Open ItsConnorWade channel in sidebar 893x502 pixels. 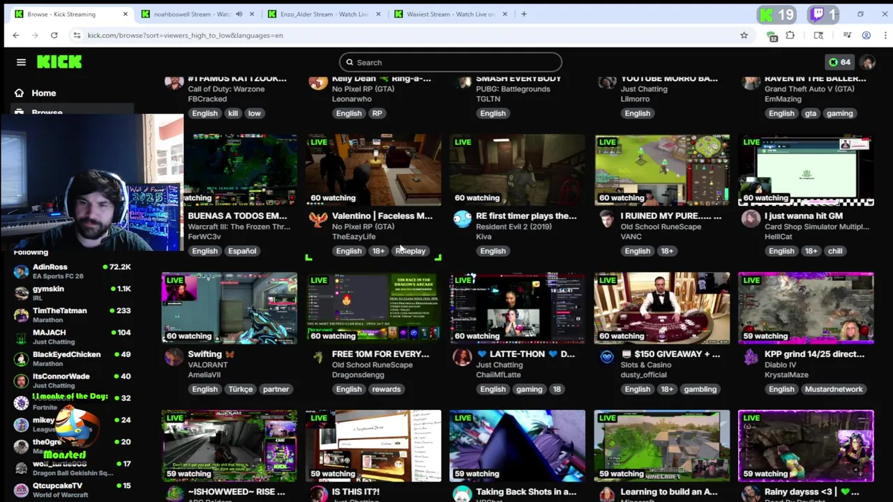coord(73,381)
